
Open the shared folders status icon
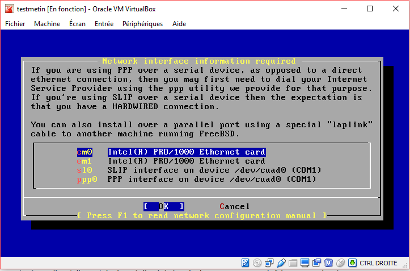293,262
